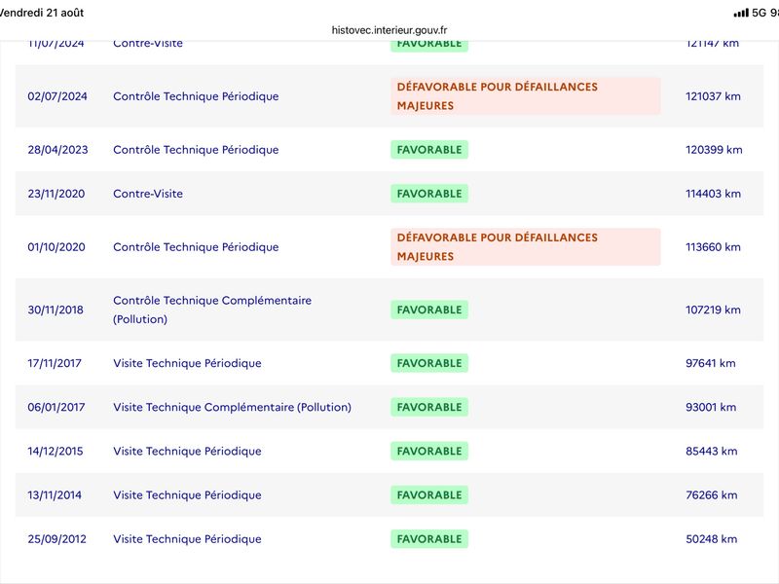The image size is (779, 584).
Task: Tap the Vendredi 21 août date
Action: tap(42, 13)
